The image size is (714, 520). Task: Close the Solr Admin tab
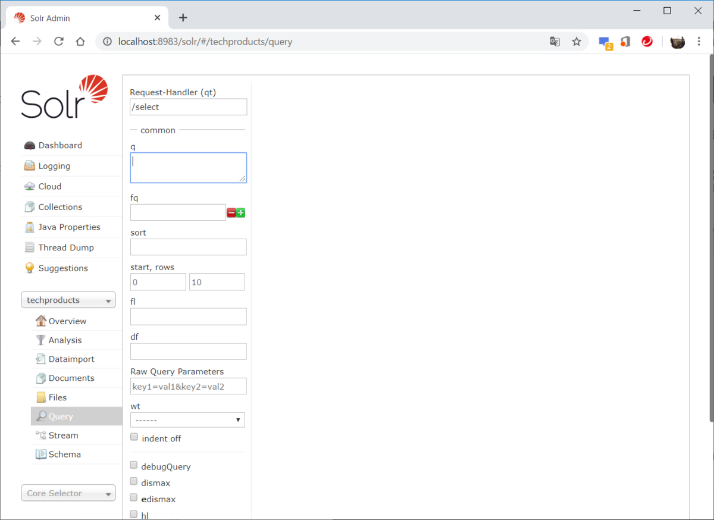[x=157, y=18]
